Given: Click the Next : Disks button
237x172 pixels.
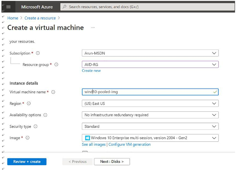Looking at the screenshot, I should point(112,162).
